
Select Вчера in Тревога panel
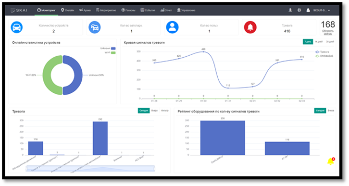point(154,111)
